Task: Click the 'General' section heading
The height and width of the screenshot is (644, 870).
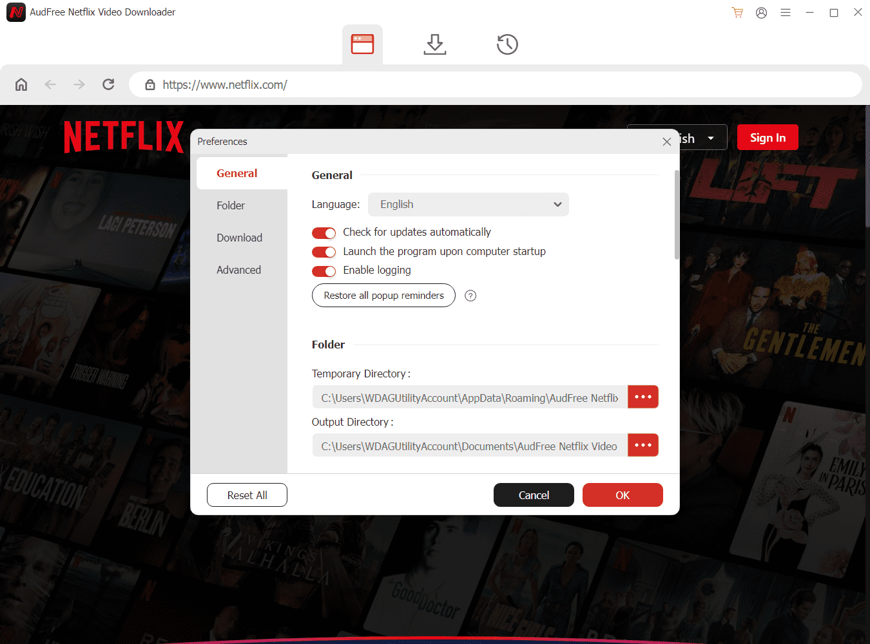Action: [332, 175]
